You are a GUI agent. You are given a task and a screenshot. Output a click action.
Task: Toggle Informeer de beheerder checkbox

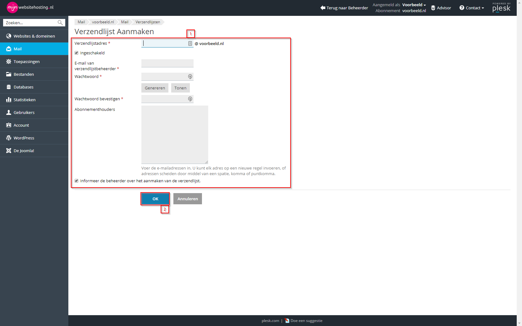pos(76,181)
